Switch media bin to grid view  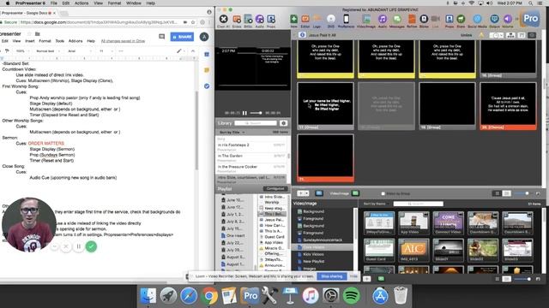tap(497, 193)
